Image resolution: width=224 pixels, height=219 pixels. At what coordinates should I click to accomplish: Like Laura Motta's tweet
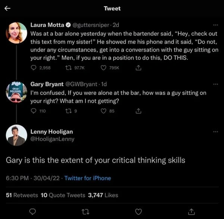coord(104,68)
